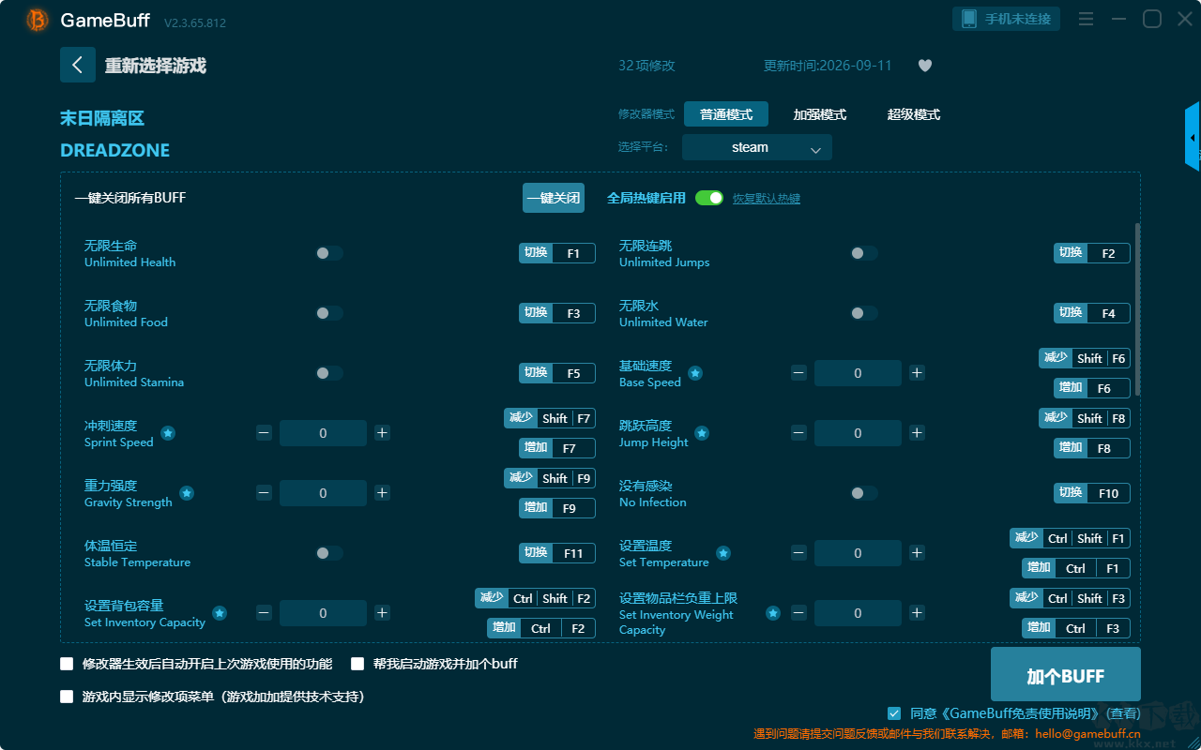This screenshot has height=750, width=1201.
Task: Switch to 超级模式 mode tab
Action: point(914,114)
